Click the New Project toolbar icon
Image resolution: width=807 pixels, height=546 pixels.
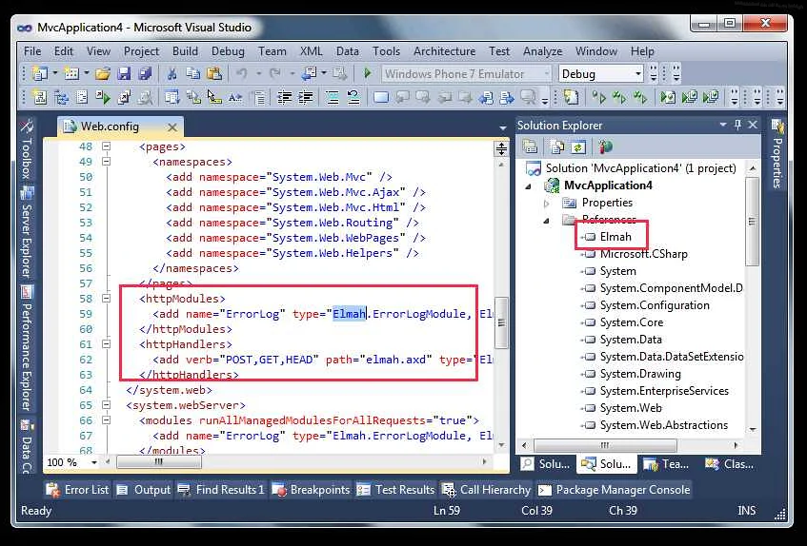pos(40,74)
